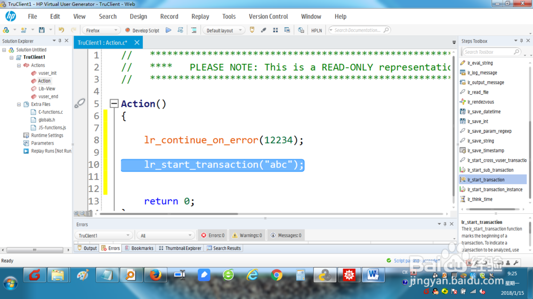Open the Design menu
The image size is (533, 299).
click(x=139, y=16)
